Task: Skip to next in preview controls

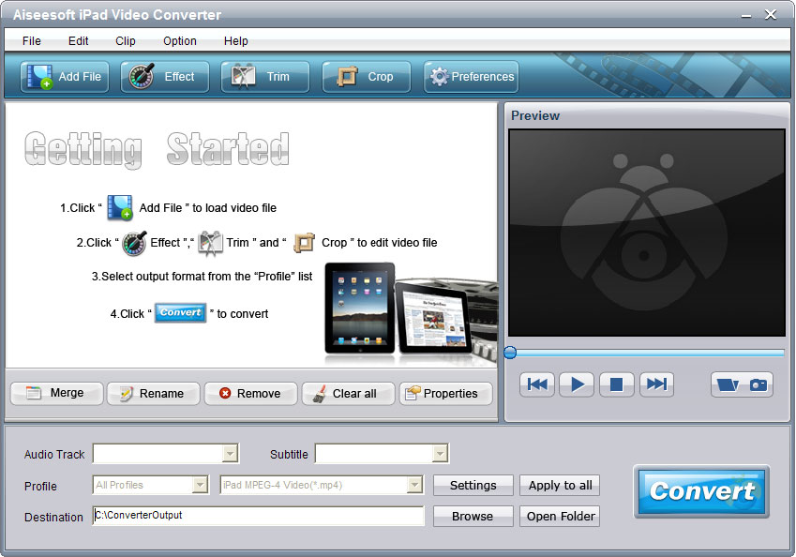Action: pyautogui.click(x=656, y=384)
